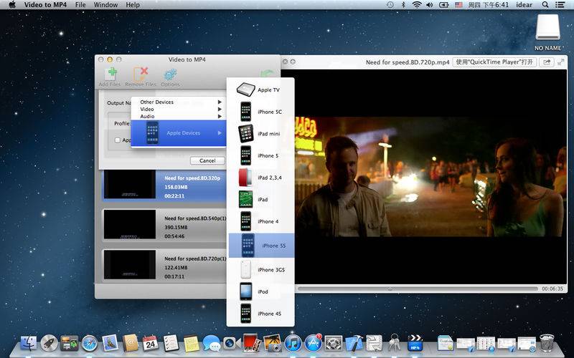Open Messages in the Dock
574x358 pixels.
tap(212, 344)
